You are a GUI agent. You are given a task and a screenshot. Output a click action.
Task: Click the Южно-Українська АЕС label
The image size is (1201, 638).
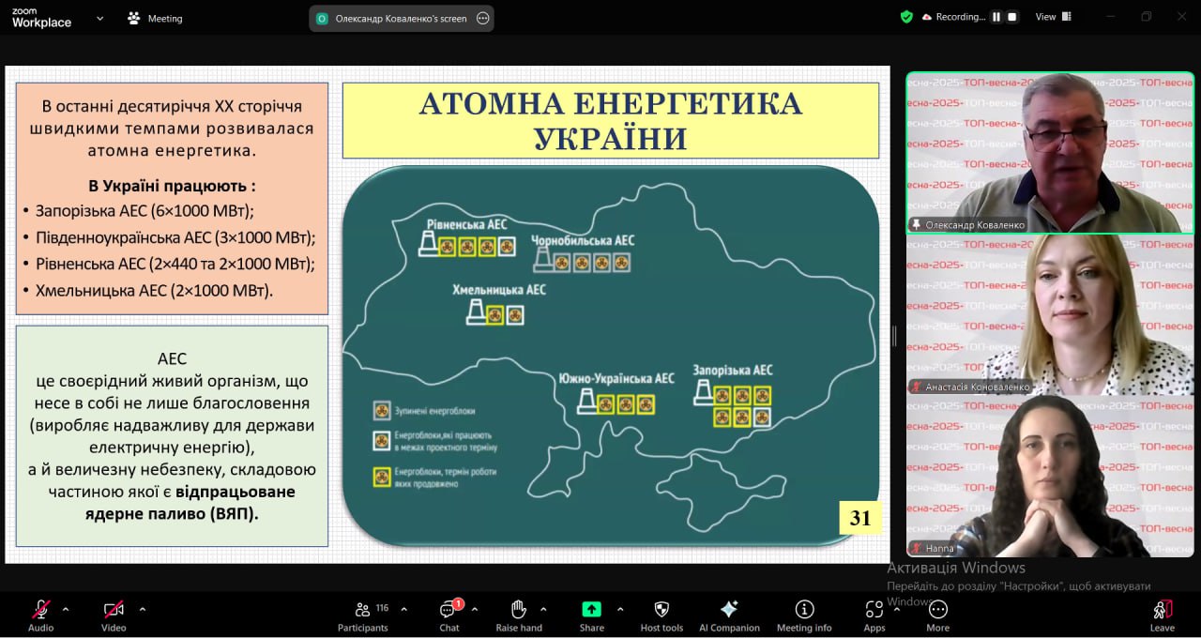tap(616, 378)
